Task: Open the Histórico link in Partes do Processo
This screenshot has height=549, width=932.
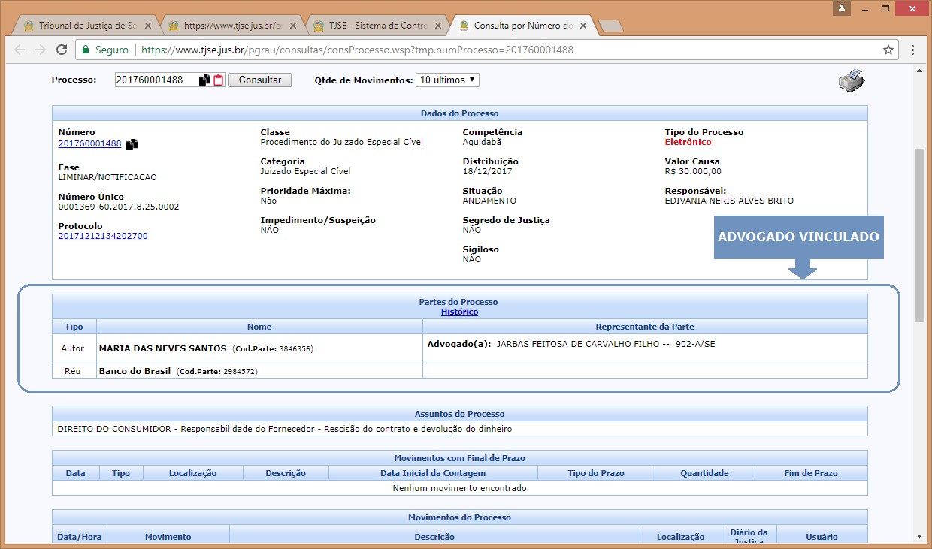Action: [x=459, y=312]
